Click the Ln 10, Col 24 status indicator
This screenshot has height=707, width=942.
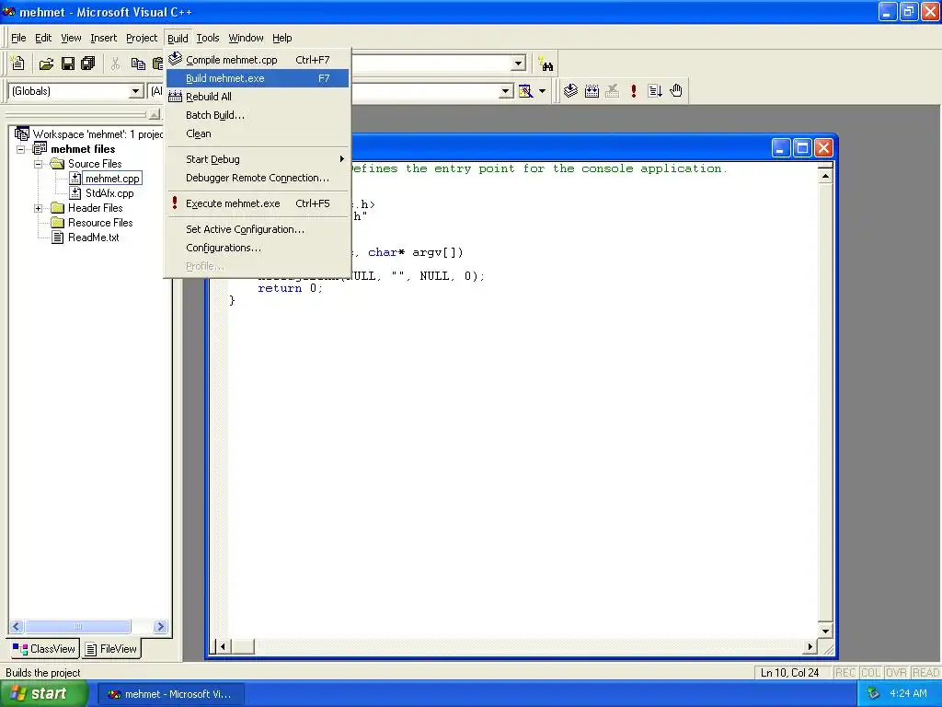tap(789, 673)
